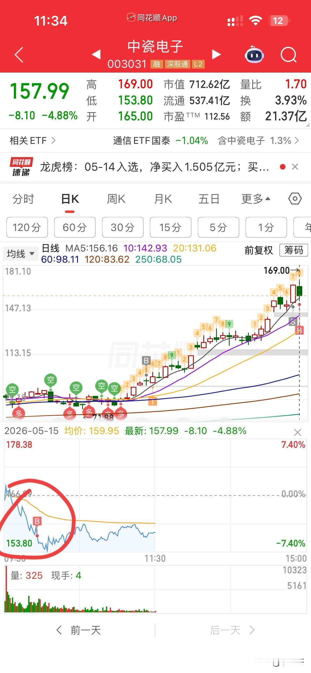The image size is (311, 673).
Task: Tap the L2 level badge
Action: point(198,64)
